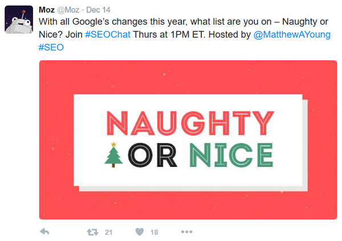
Task: Open the Moz display name profile link
Action: 47,9
